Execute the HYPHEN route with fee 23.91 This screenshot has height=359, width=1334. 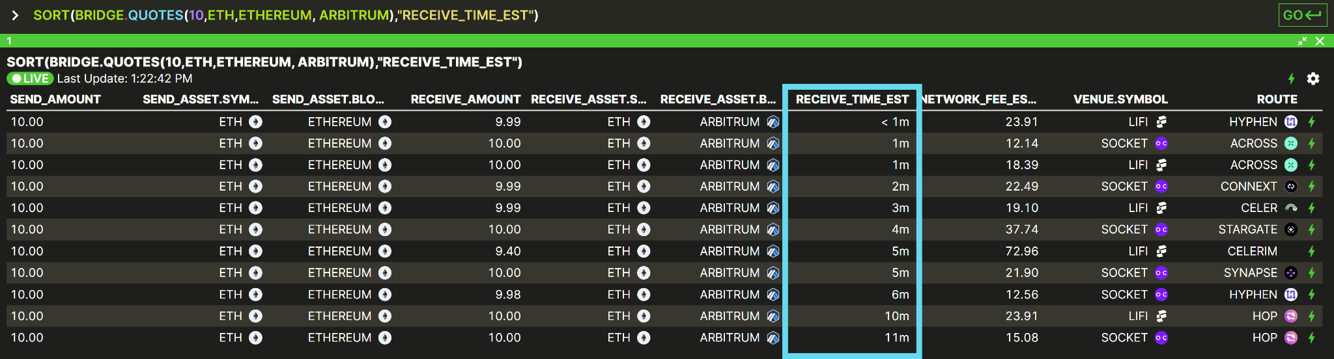click(x=1311, y=122)
